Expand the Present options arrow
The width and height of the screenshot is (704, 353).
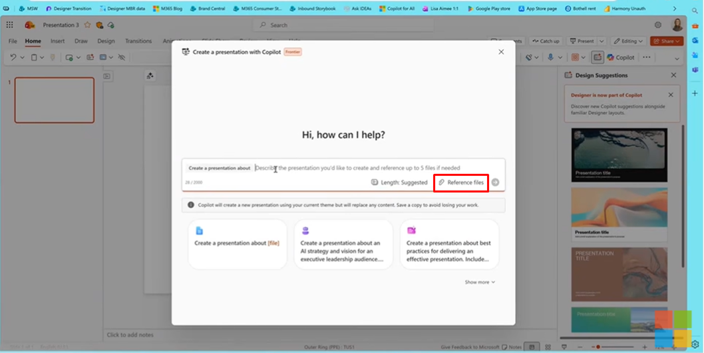pyautogui.click(x=601, y=41)
